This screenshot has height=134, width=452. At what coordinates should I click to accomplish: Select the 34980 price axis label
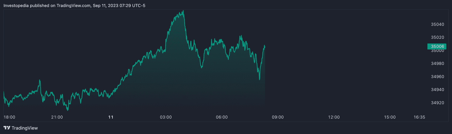(x=438, y=64)
